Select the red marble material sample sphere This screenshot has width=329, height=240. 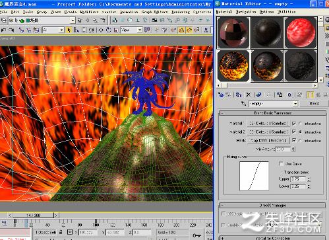pyautogui.click(x=301, y=32)
